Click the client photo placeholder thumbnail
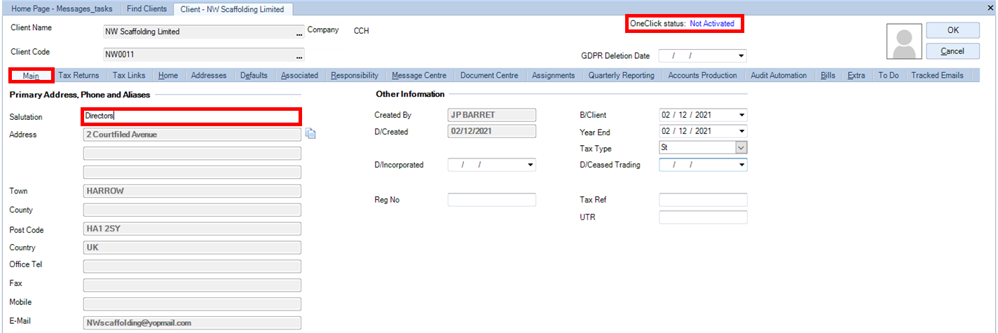 coord(903,41)
